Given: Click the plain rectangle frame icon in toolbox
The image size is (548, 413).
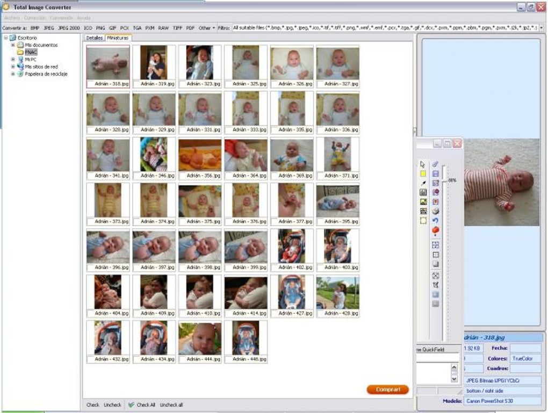Looking at the screenshot, I should pos(435,255).
